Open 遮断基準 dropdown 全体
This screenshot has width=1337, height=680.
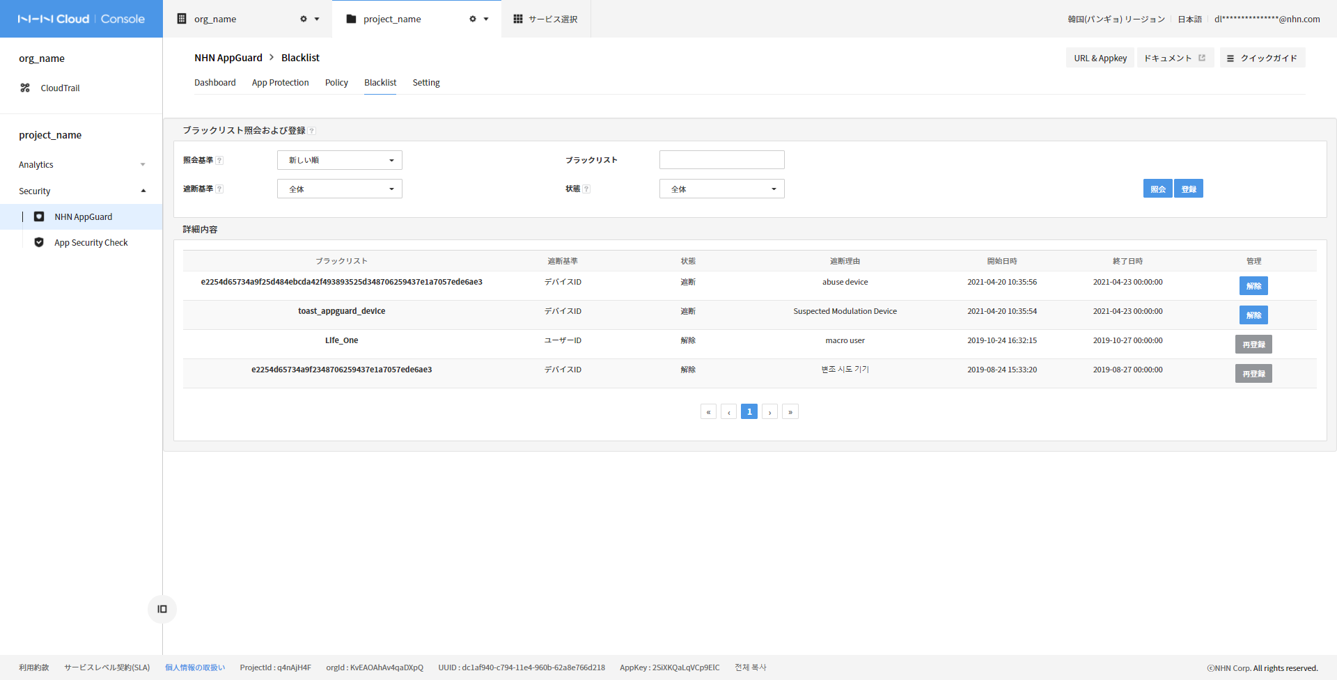tap(340, 189)
